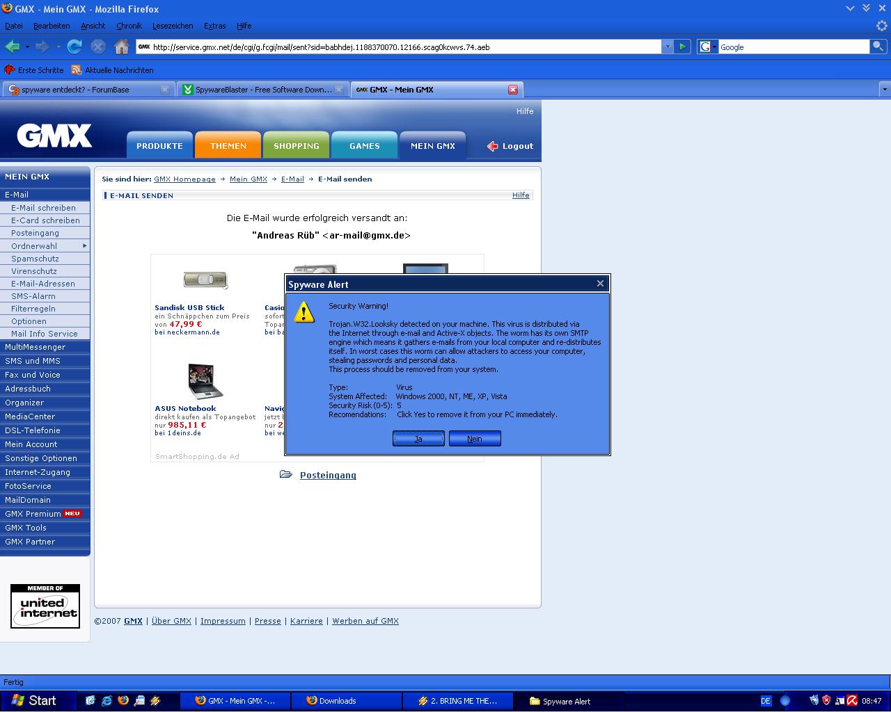Open the Downloads taskbar button
The width and height of the screenshot is (891, 712).
click(x=345, y=701)
